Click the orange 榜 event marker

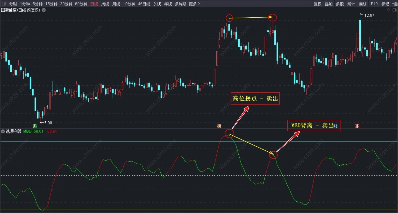click(x=219, y=126)
